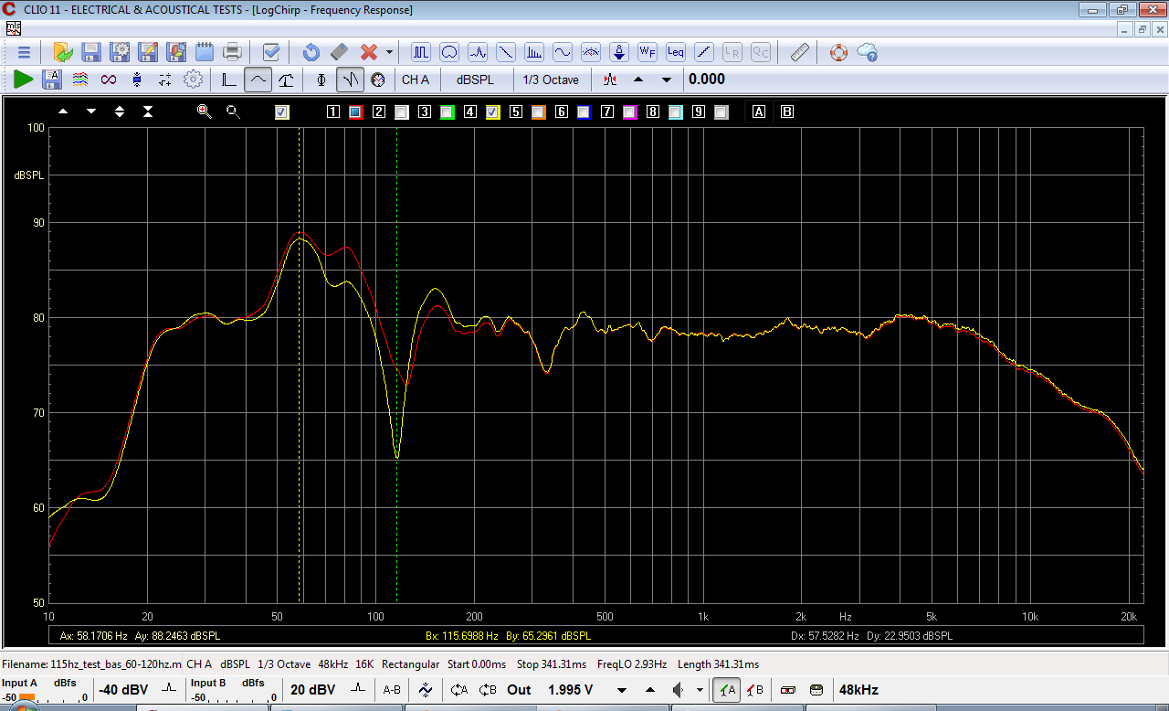Screen dimensions: 1169x711
Task: Click the loop B channel icon
Action: (x=488, y=690)
